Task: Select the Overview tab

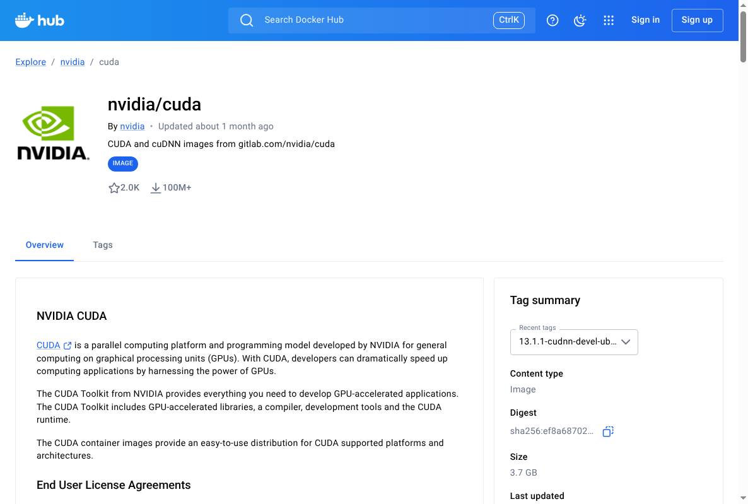Action: click(45, 245)
